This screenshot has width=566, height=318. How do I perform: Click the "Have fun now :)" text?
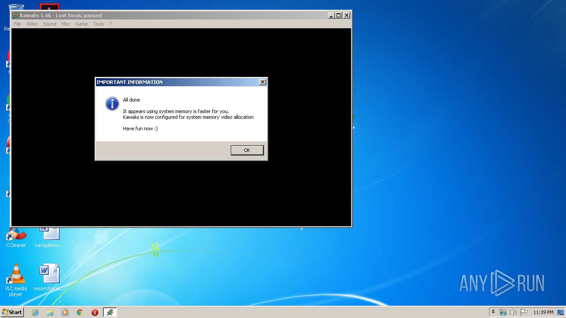140,129
